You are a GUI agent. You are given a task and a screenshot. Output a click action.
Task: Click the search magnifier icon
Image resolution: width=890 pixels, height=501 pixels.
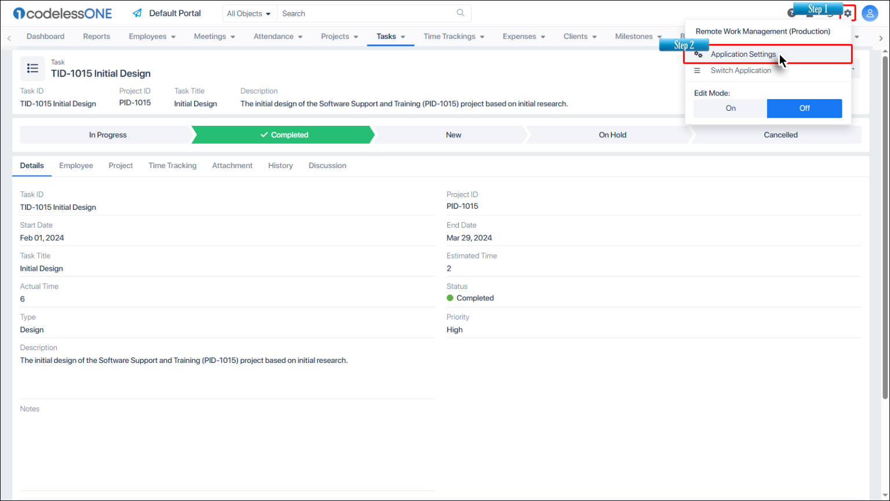click(x=461, y=13)
